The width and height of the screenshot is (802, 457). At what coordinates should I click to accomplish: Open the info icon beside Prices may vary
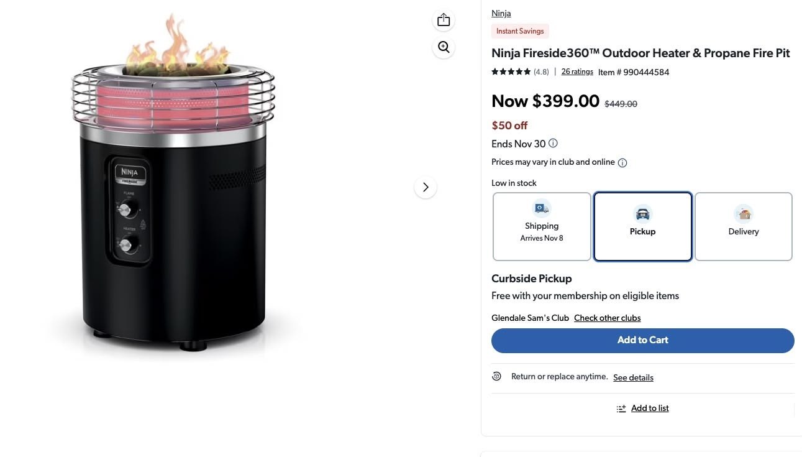pyautogui.click(x=622, y=163)
